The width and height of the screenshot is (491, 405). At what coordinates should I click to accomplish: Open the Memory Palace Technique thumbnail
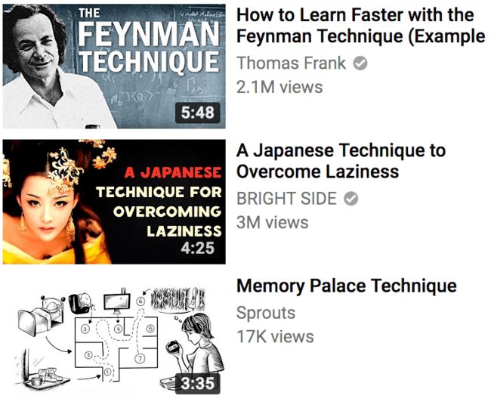coord(114,337)
